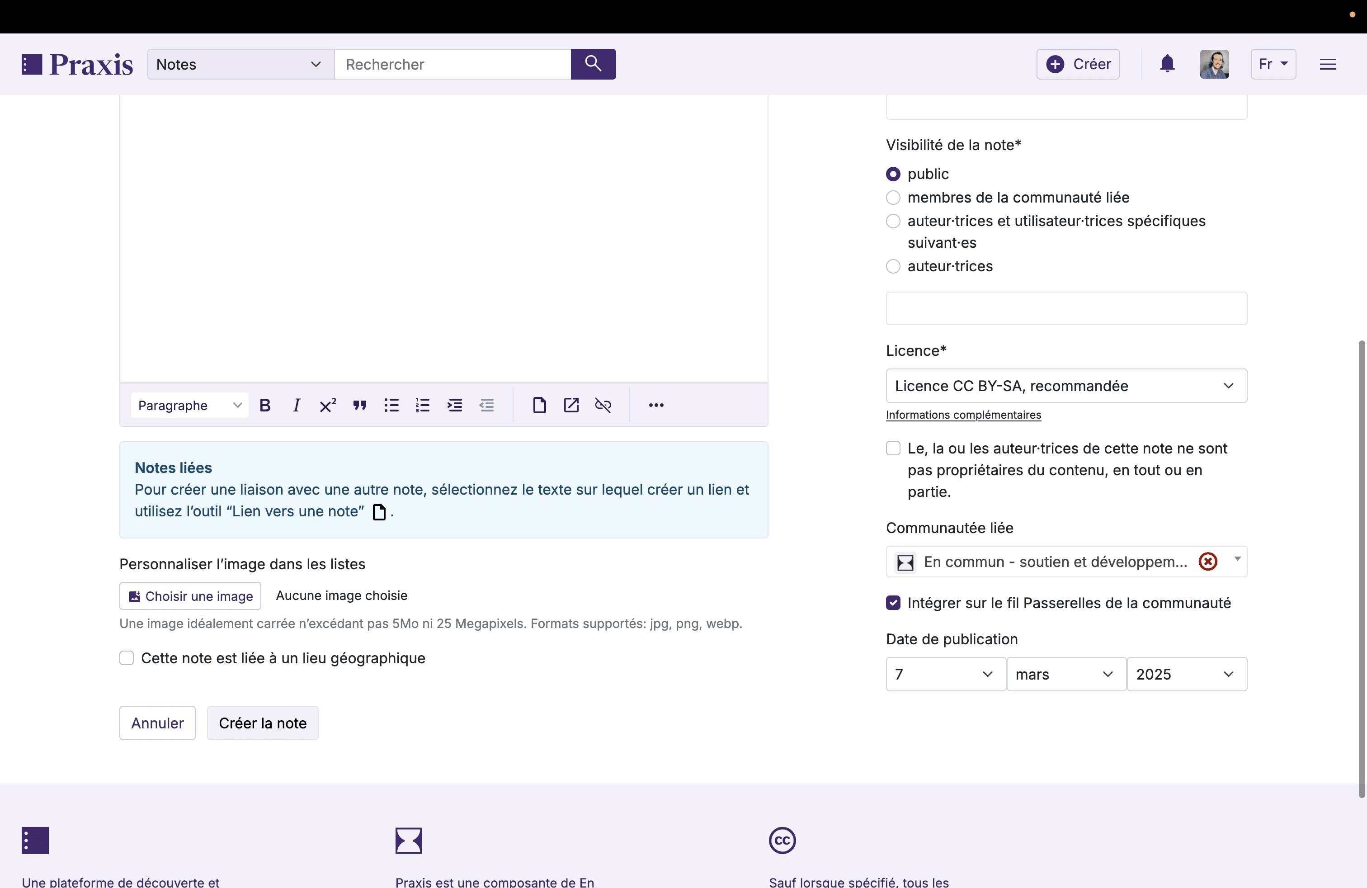Check note liée à un lieu géographique
Image resolution: width=1367 pixels, height=888 pixels.
tap(127, 658)
